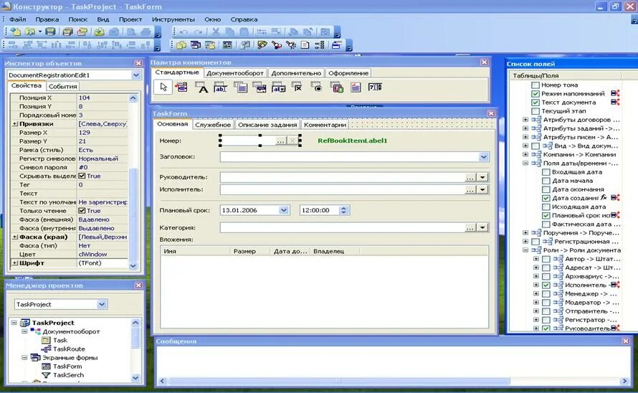Click the blank page icon in lower right toolbar
Screen dimensions: 638x393
tap(305, 45)
